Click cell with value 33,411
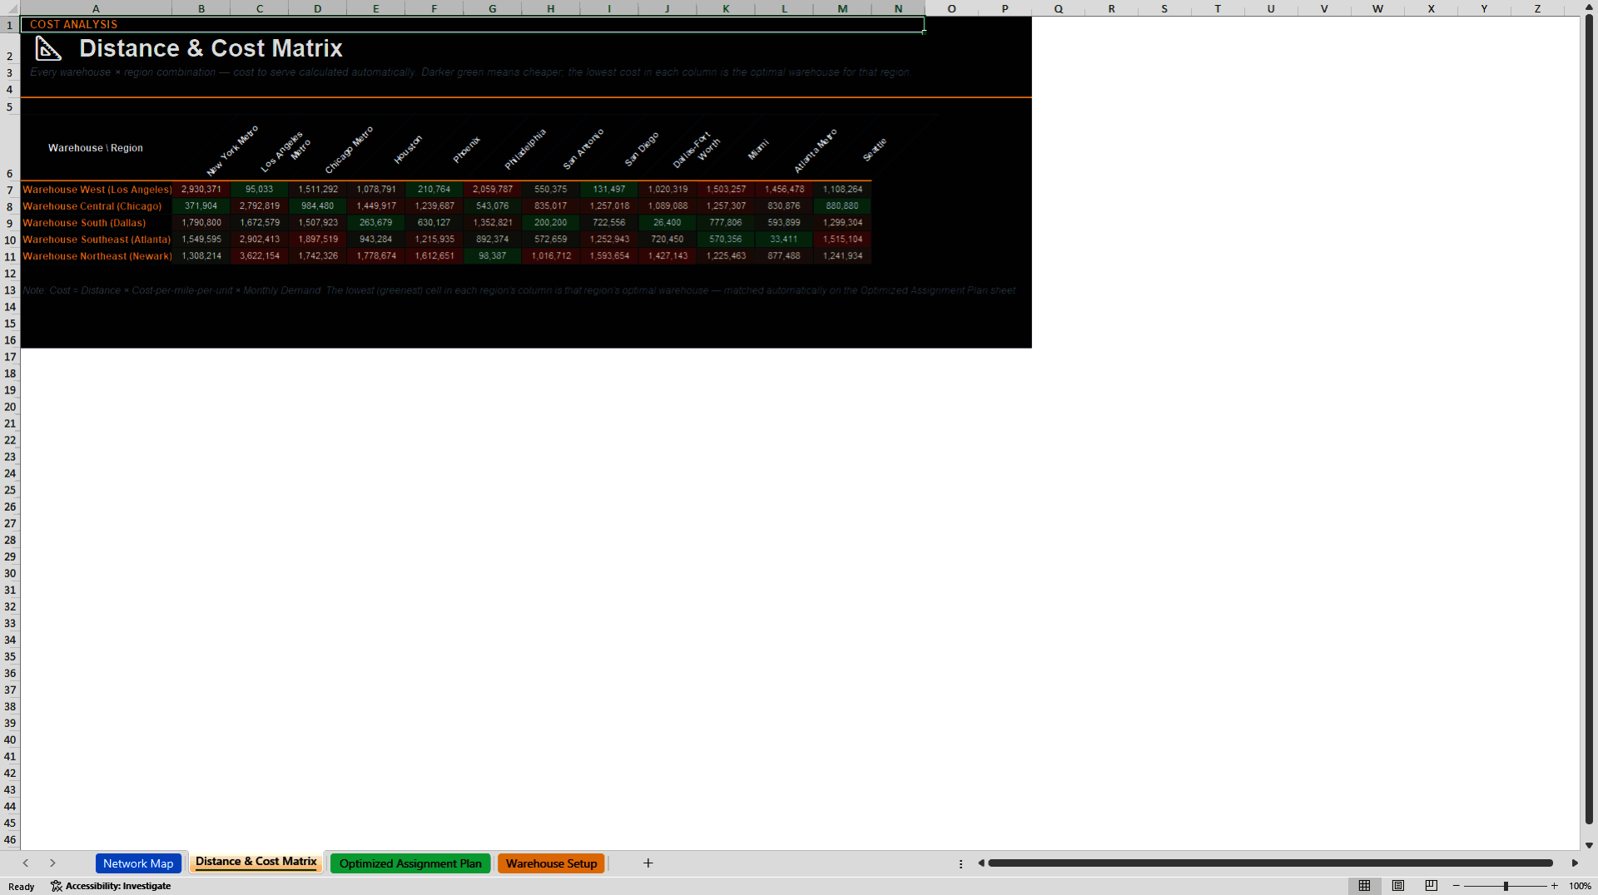This screenshot has height=895, width=1598. [784, 240]
